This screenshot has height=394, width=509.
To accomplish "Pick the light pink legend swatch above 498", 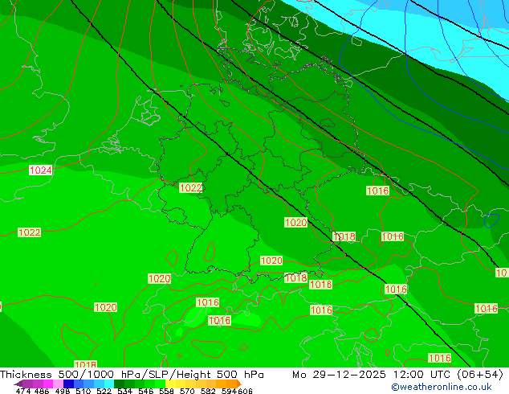I will (x=58, y=384).
